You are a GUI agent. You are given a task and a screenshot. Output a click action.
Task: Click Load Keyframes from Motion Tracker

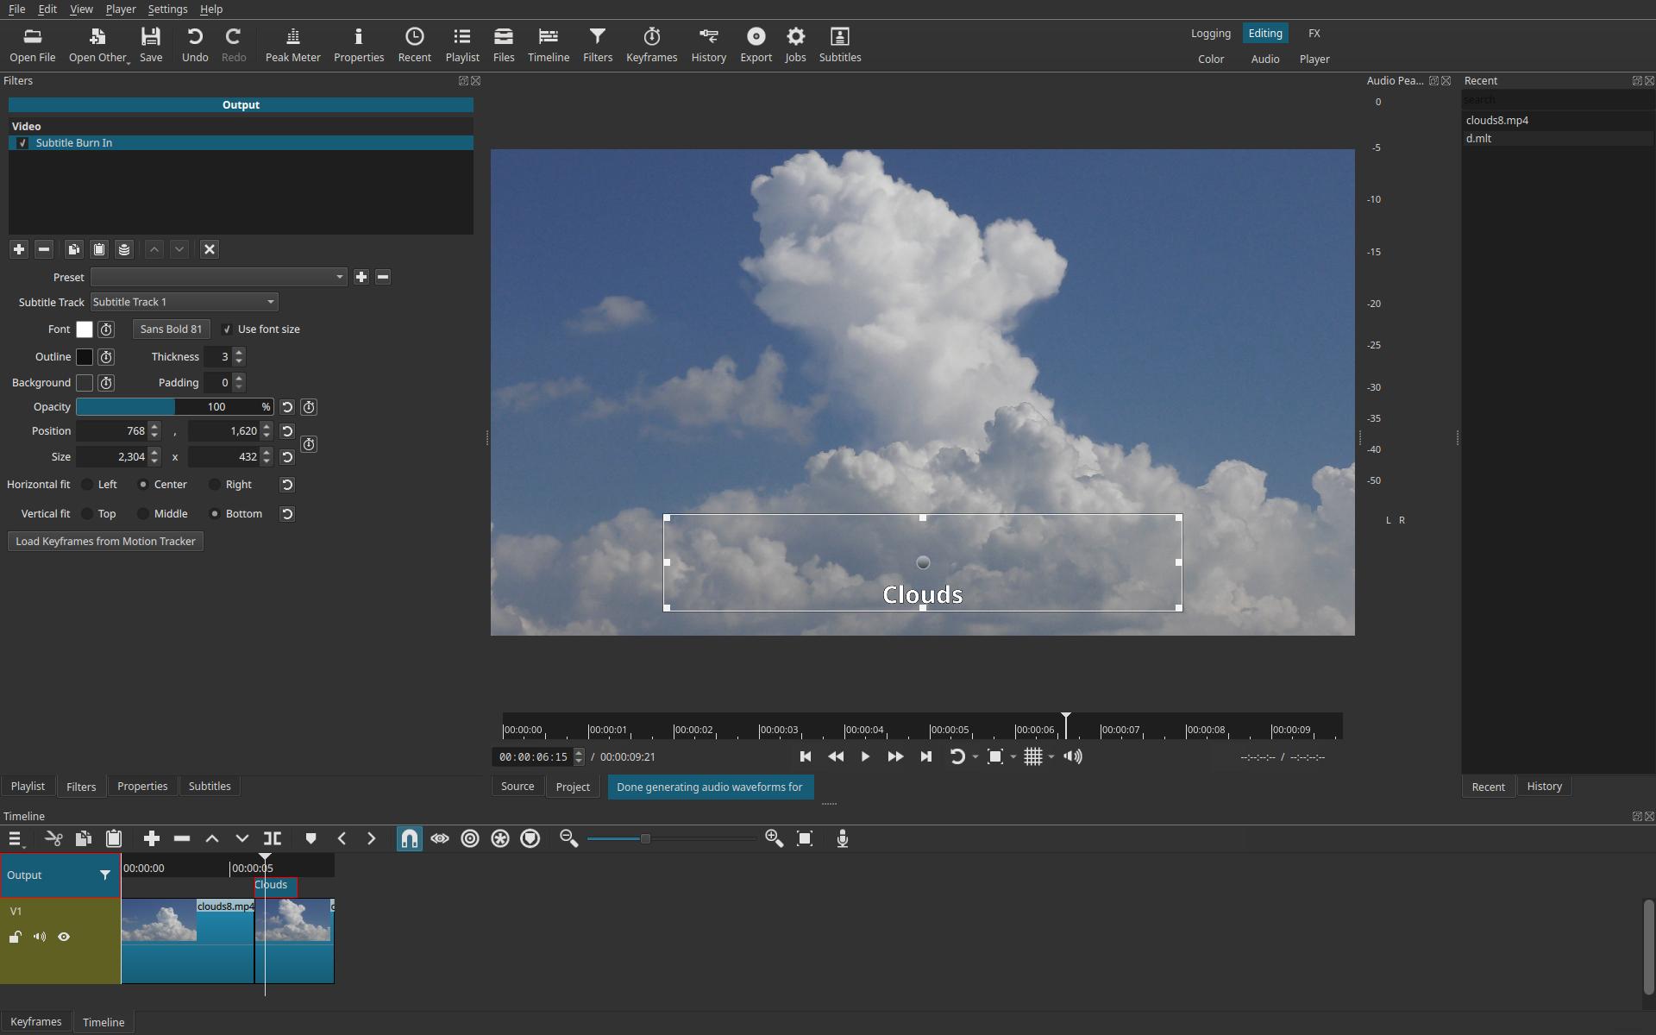(105, 542)
